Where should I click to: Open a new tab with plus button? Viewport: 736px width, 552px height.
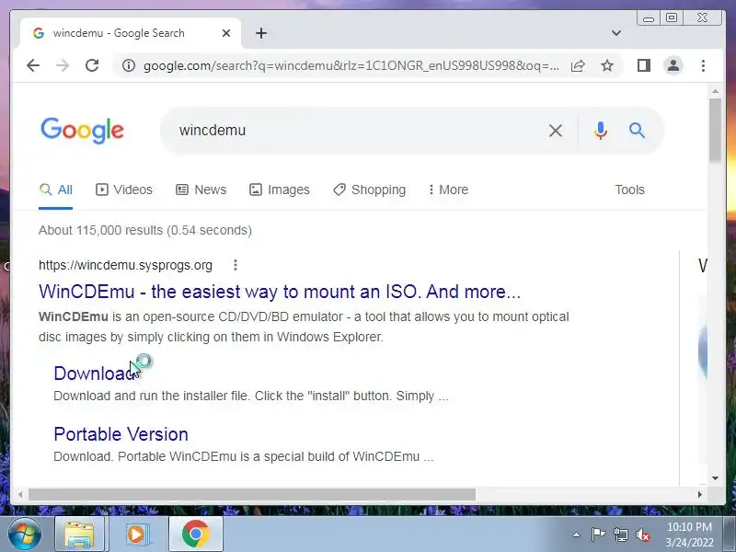click(261, 33)
